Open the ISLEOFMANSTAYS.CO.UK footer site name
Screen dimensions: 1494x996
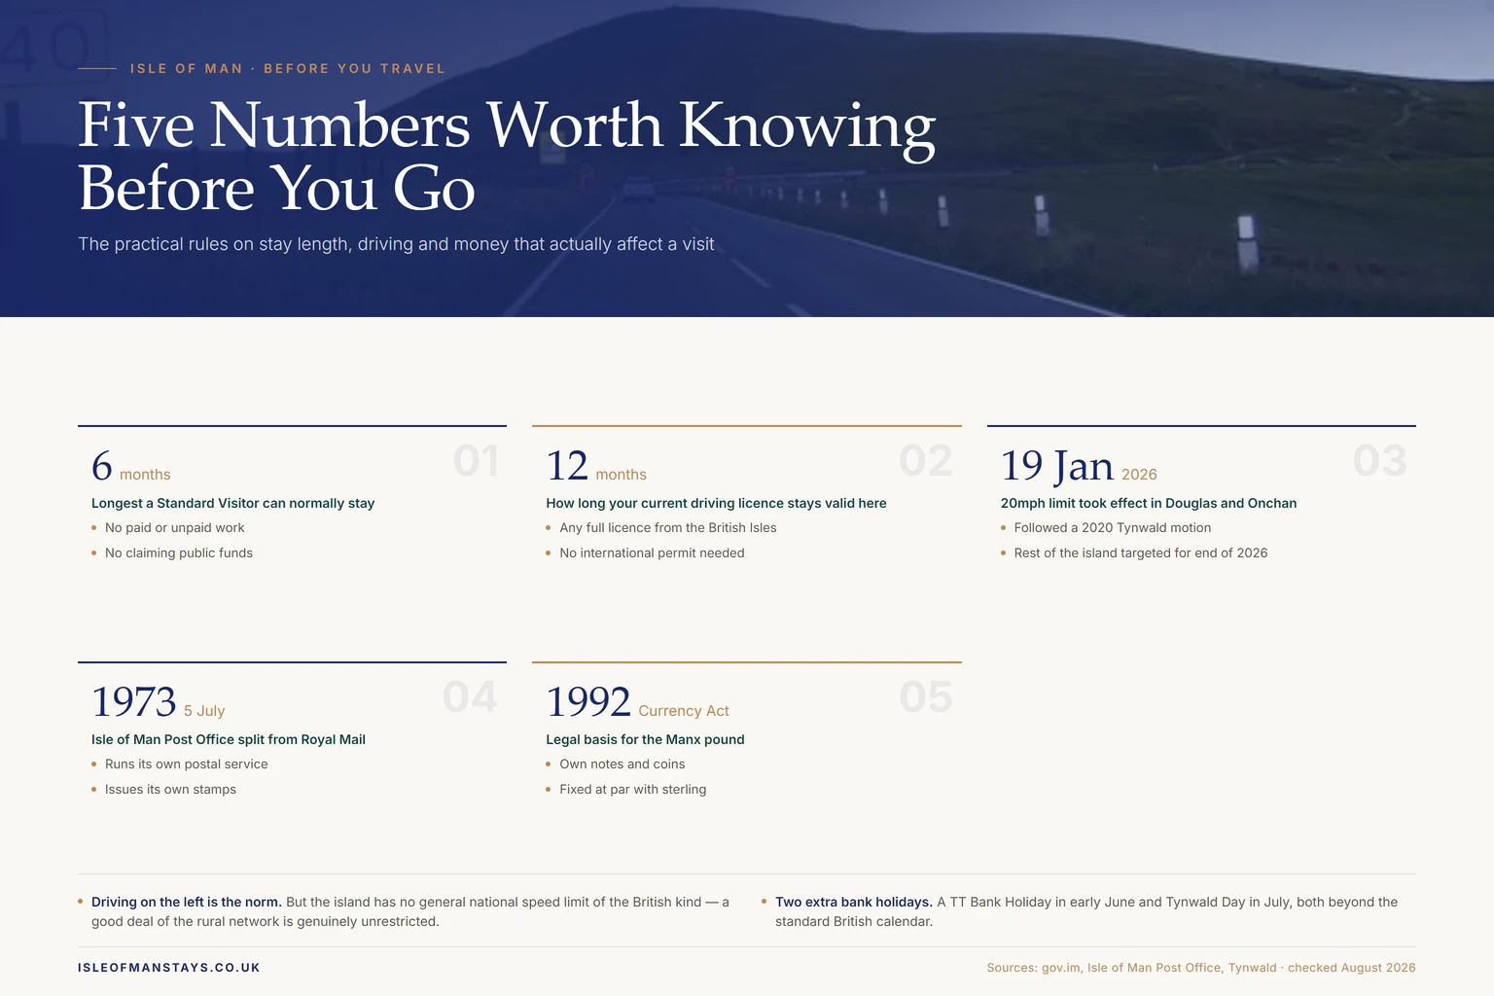coord(169,968)
